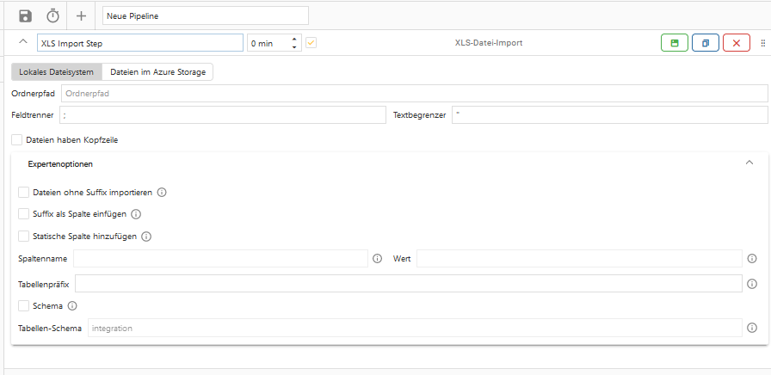Delete the step using the red X button

[x=737, y=43]
